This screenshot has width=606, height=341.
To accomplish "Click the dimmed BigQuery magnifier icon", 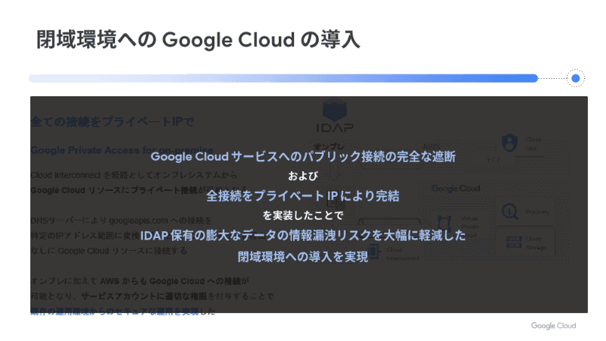I will click(x=510, y=212).
